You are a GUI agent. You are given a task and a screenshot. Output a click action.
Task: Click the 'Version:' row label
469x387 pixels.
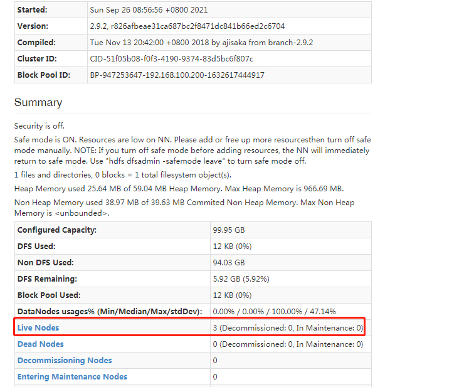coord(33,26)
